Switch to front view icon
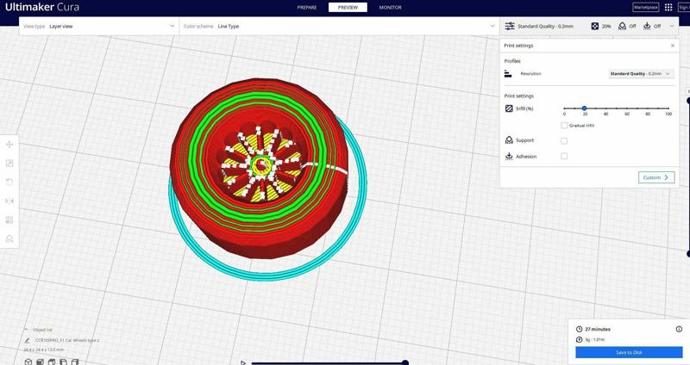The image size is (690, 365). pyautogui.click(x=40, y=362)
